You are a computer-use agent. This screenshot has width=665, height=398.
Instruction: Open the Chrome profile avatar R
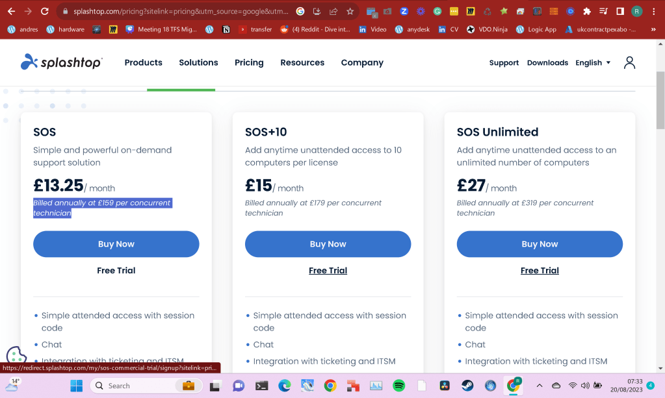pyautogui.click(x=636, y=12)
